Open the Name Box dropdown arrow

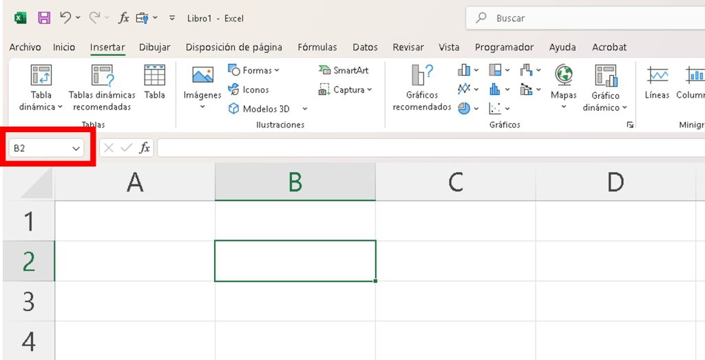(76, 148)
